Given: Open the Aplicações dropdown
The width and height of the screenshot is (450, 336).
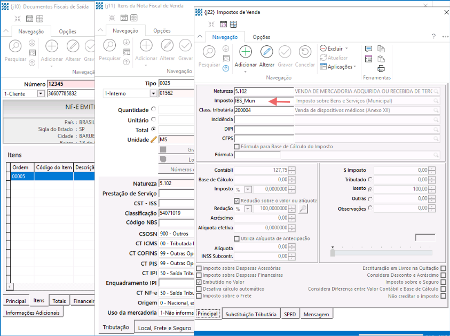Looking at the screenshot, I should (x=338, y=67).
